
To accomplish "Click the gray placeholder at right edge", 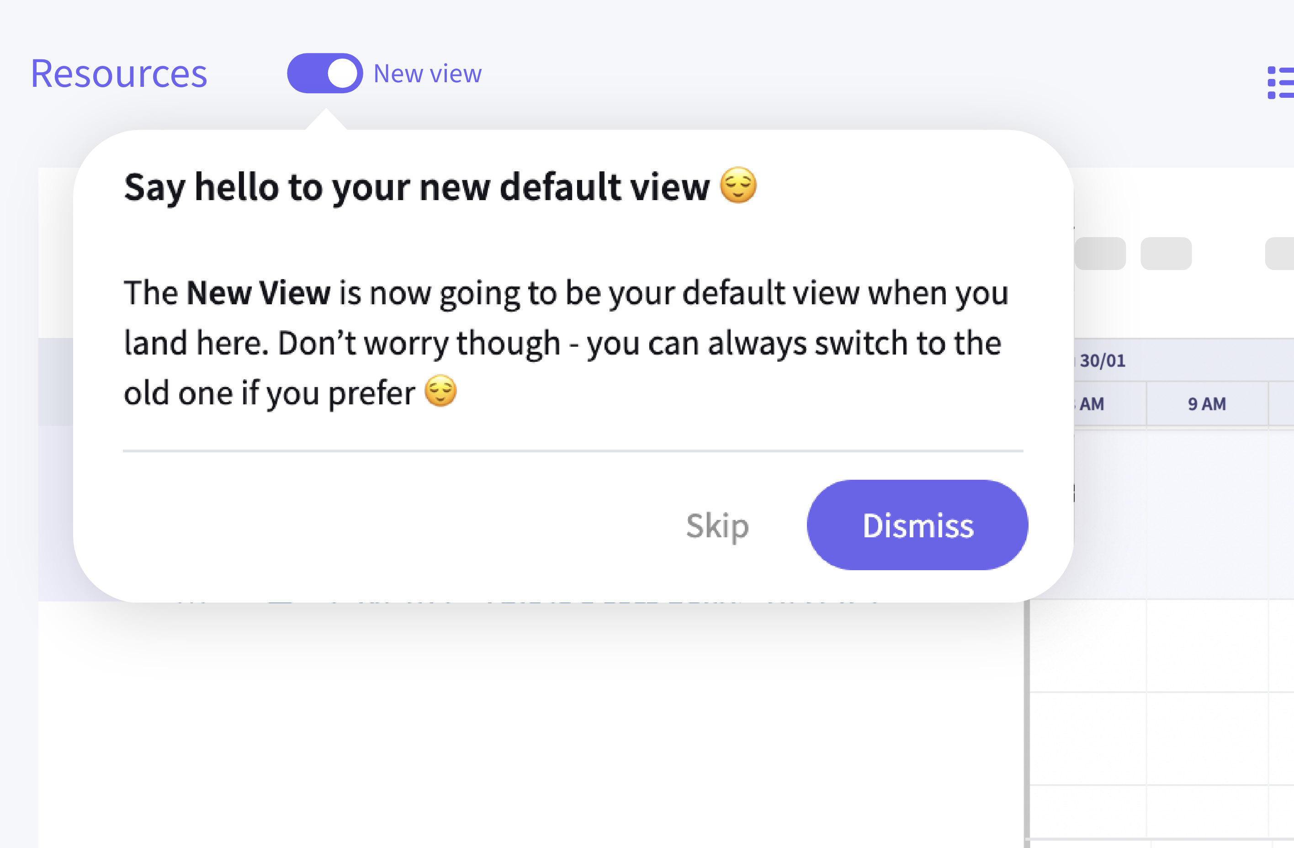I will point(1280,253).
